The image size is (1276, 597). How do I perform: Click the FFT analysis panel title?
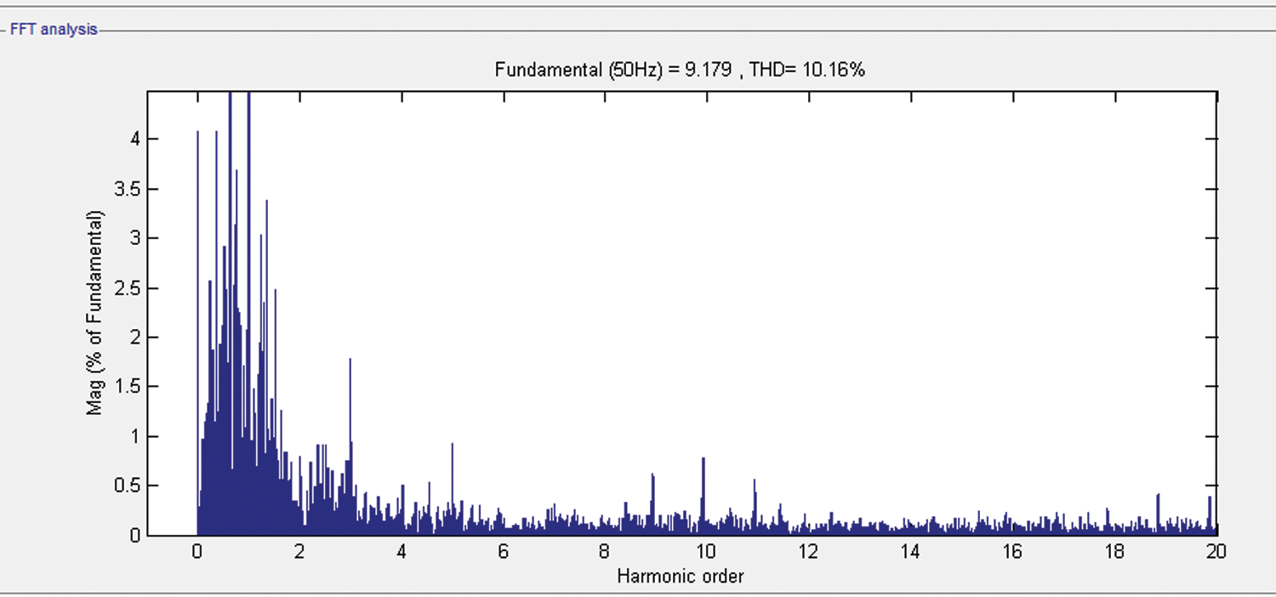[54, 30]
